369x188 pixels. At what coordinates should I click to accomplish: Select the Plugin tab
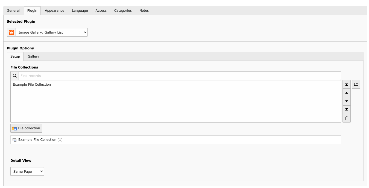[x=32, y=11]
